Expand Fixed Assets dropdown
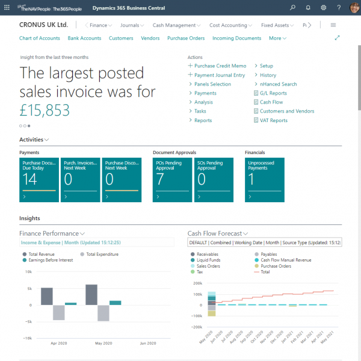The height and width of the screenshot is (361, 361). click(x=277, y=25)
